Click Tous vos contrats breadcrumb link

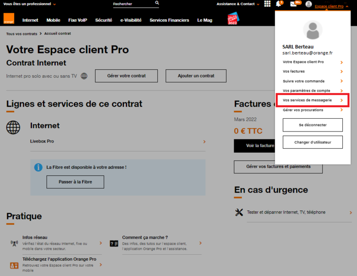pyautogui.click(x=22, y=34)
